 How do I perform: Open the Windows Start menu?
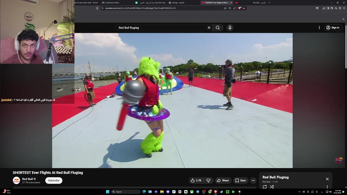pos(108,192)
